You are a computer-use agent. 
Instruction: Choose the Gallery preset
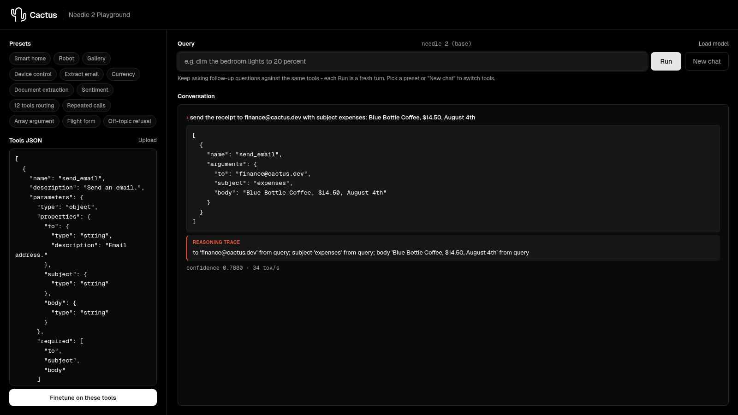(x=96, y=59)
